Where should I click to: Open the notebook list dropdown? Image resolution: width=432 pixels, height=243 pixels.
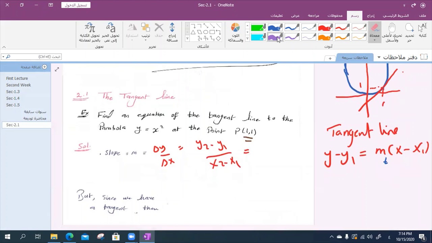coord(379,57)
